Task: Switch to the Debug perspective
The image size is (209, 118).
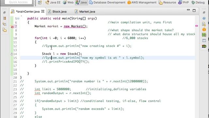Action: click(x=198, y=2)
